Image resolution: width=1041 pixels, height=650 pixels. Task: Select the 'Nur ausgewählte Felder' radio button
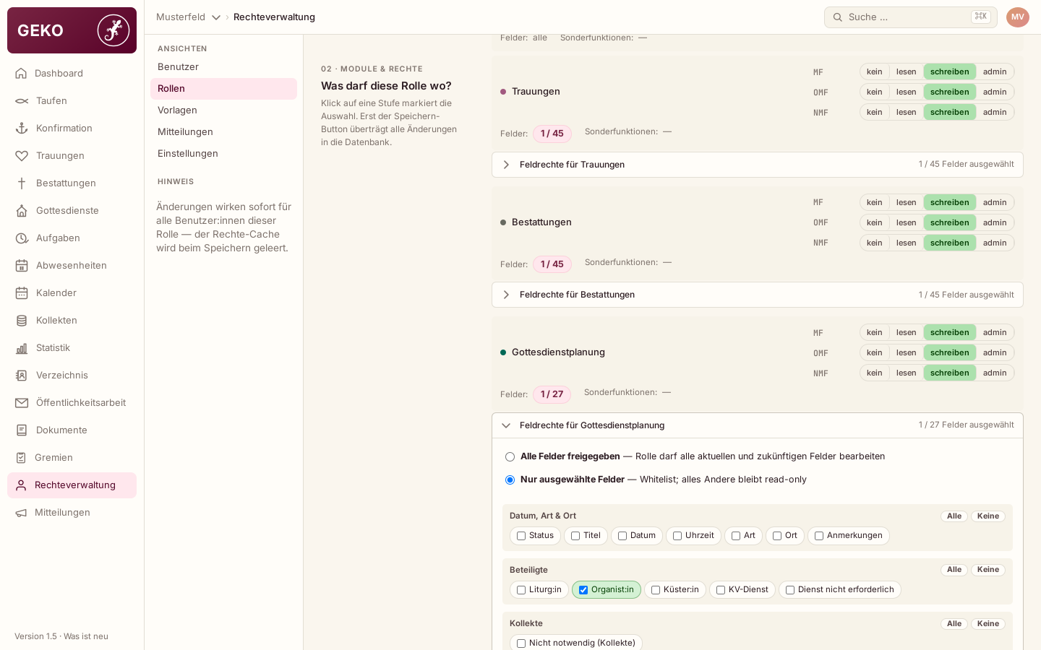tap(510, 480)
